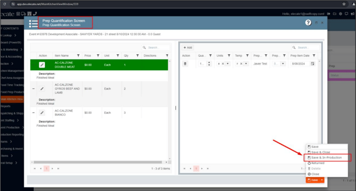Open the orange Save button dropdown arrow

322,180
